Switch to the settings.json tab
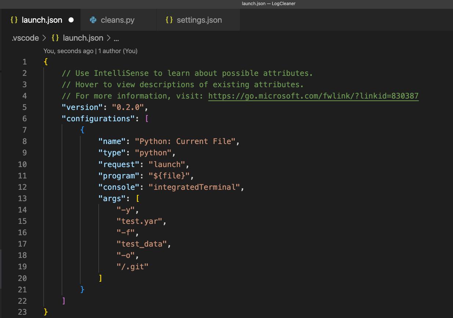Viewport: 453px width, 318px height. [x=199, y=20]
